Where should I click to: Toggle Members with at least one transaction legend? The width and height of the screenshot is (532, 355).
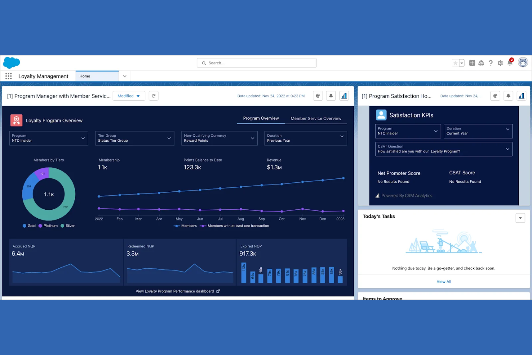point(235,226)
